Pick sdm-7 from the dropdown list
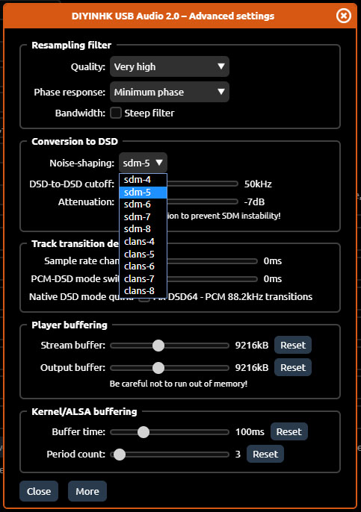Image resolution: width=361 pixels, height=512 pixels. pyautogui.click(x=144, y=216)
